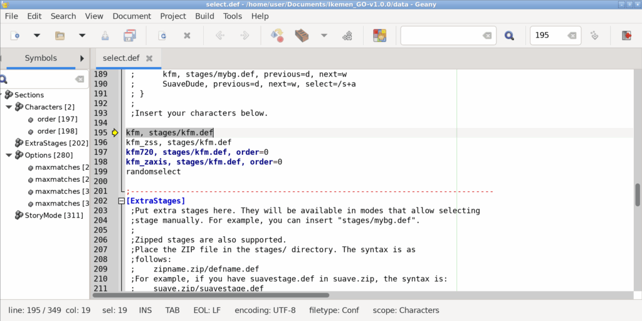Click the line number 202 in margin
Viewport: 642px width, 321px height.
click(100, 201)
